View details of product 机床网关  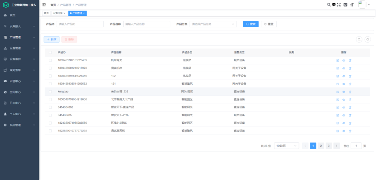(x=344, y=60)
